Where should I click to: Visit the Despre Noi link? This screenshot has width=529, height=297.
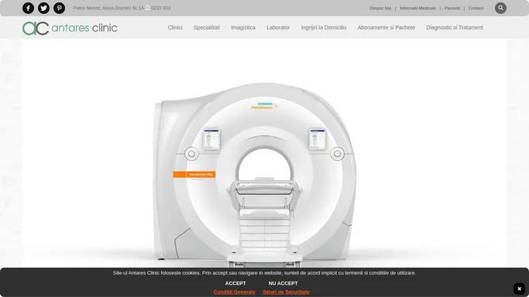[x=380, y=8]
